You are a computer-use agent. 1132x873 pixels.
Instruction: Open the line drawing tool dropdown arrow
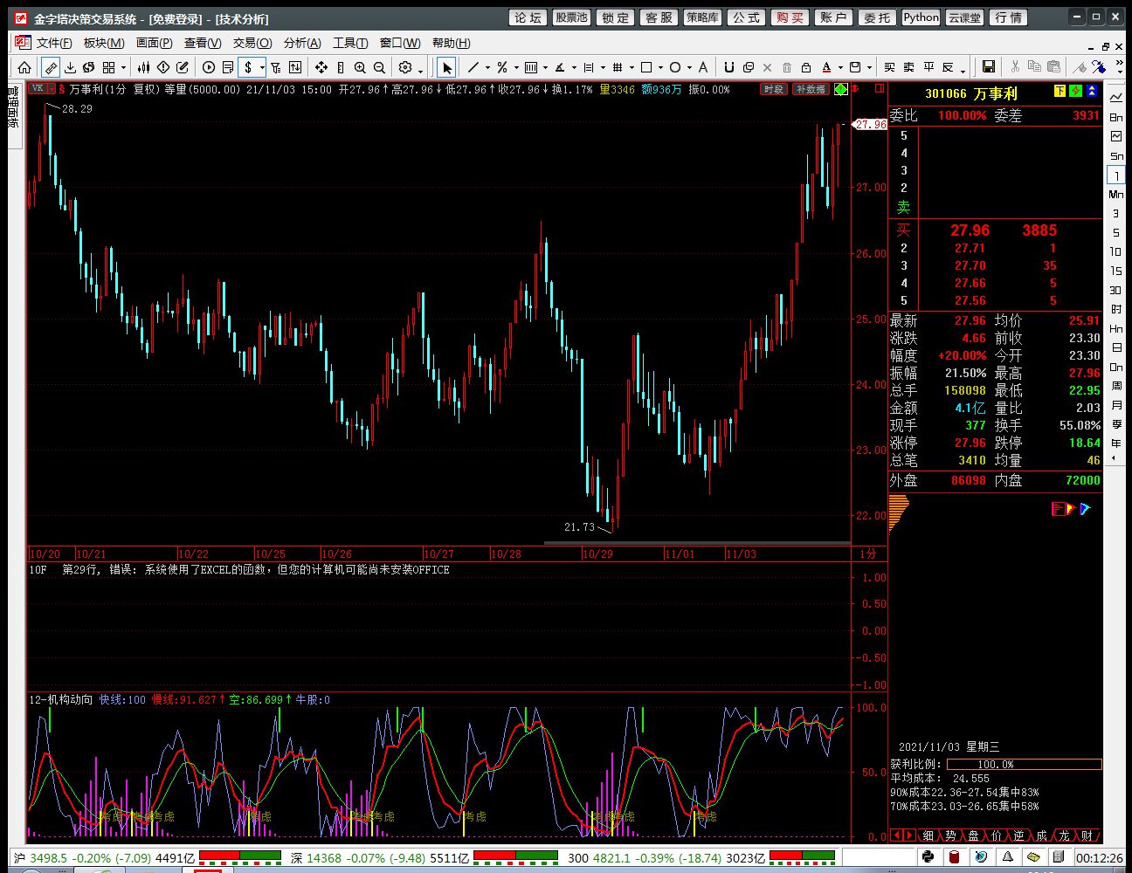[487, 67]
